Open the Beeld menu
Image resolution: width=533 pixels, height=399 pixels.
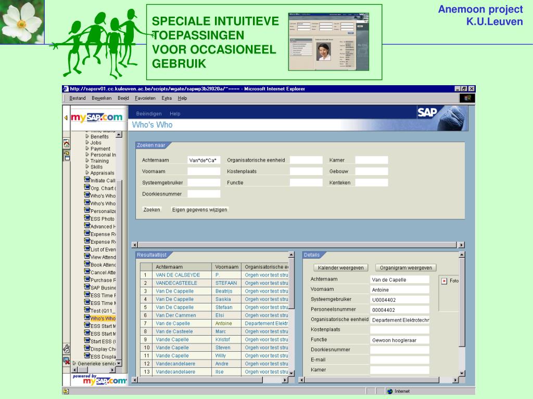(123, 98)
